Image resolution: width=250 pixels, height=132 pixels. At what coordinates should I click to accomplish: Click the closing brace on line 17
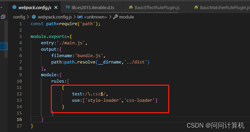coord(32,126)
